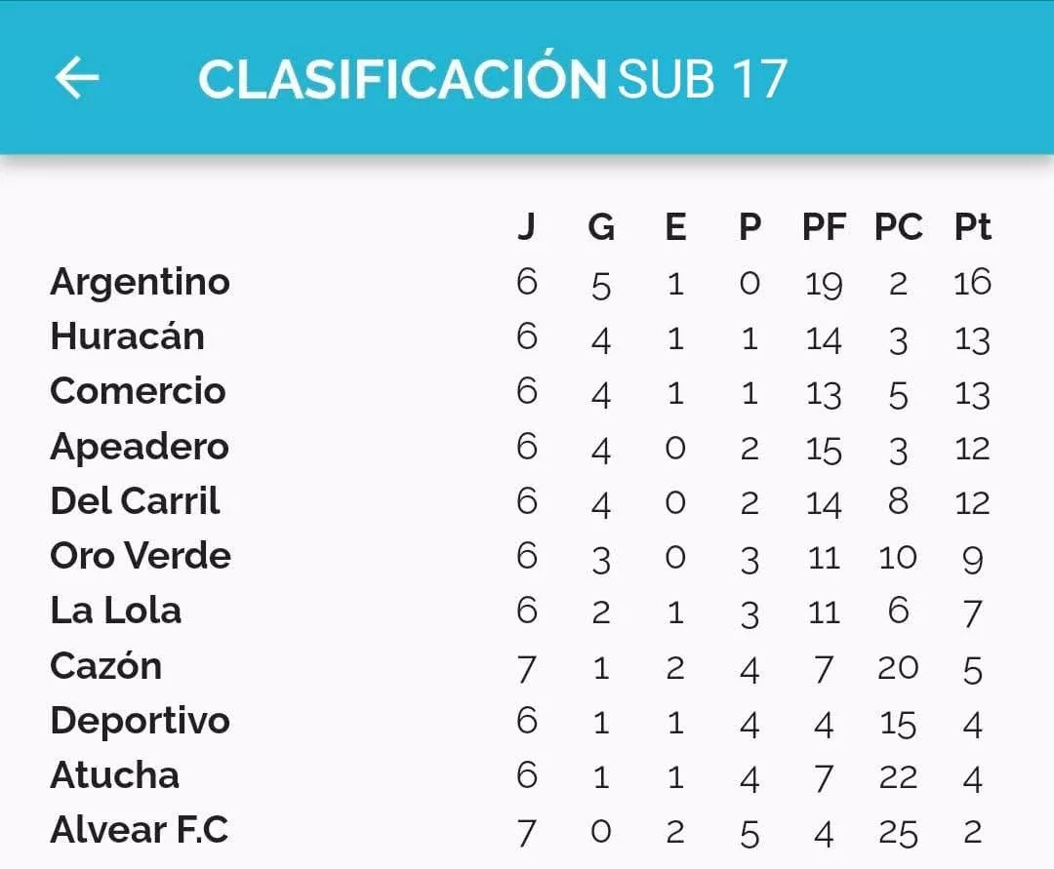Tap the Clasificación Sub 17 title

click(x=493, y=77)
